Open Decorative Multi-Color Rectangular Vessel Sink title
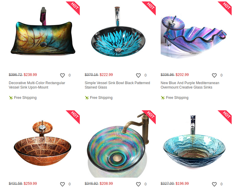The image size is (234, 188). pos(37,85)
